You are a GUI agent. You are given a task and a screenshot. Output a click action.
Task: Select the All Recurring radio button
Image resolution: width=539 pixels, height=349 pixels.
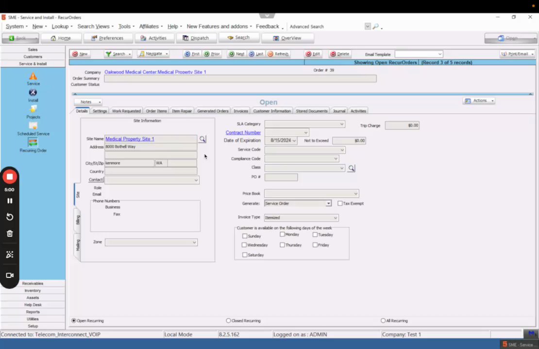[383, 320]
